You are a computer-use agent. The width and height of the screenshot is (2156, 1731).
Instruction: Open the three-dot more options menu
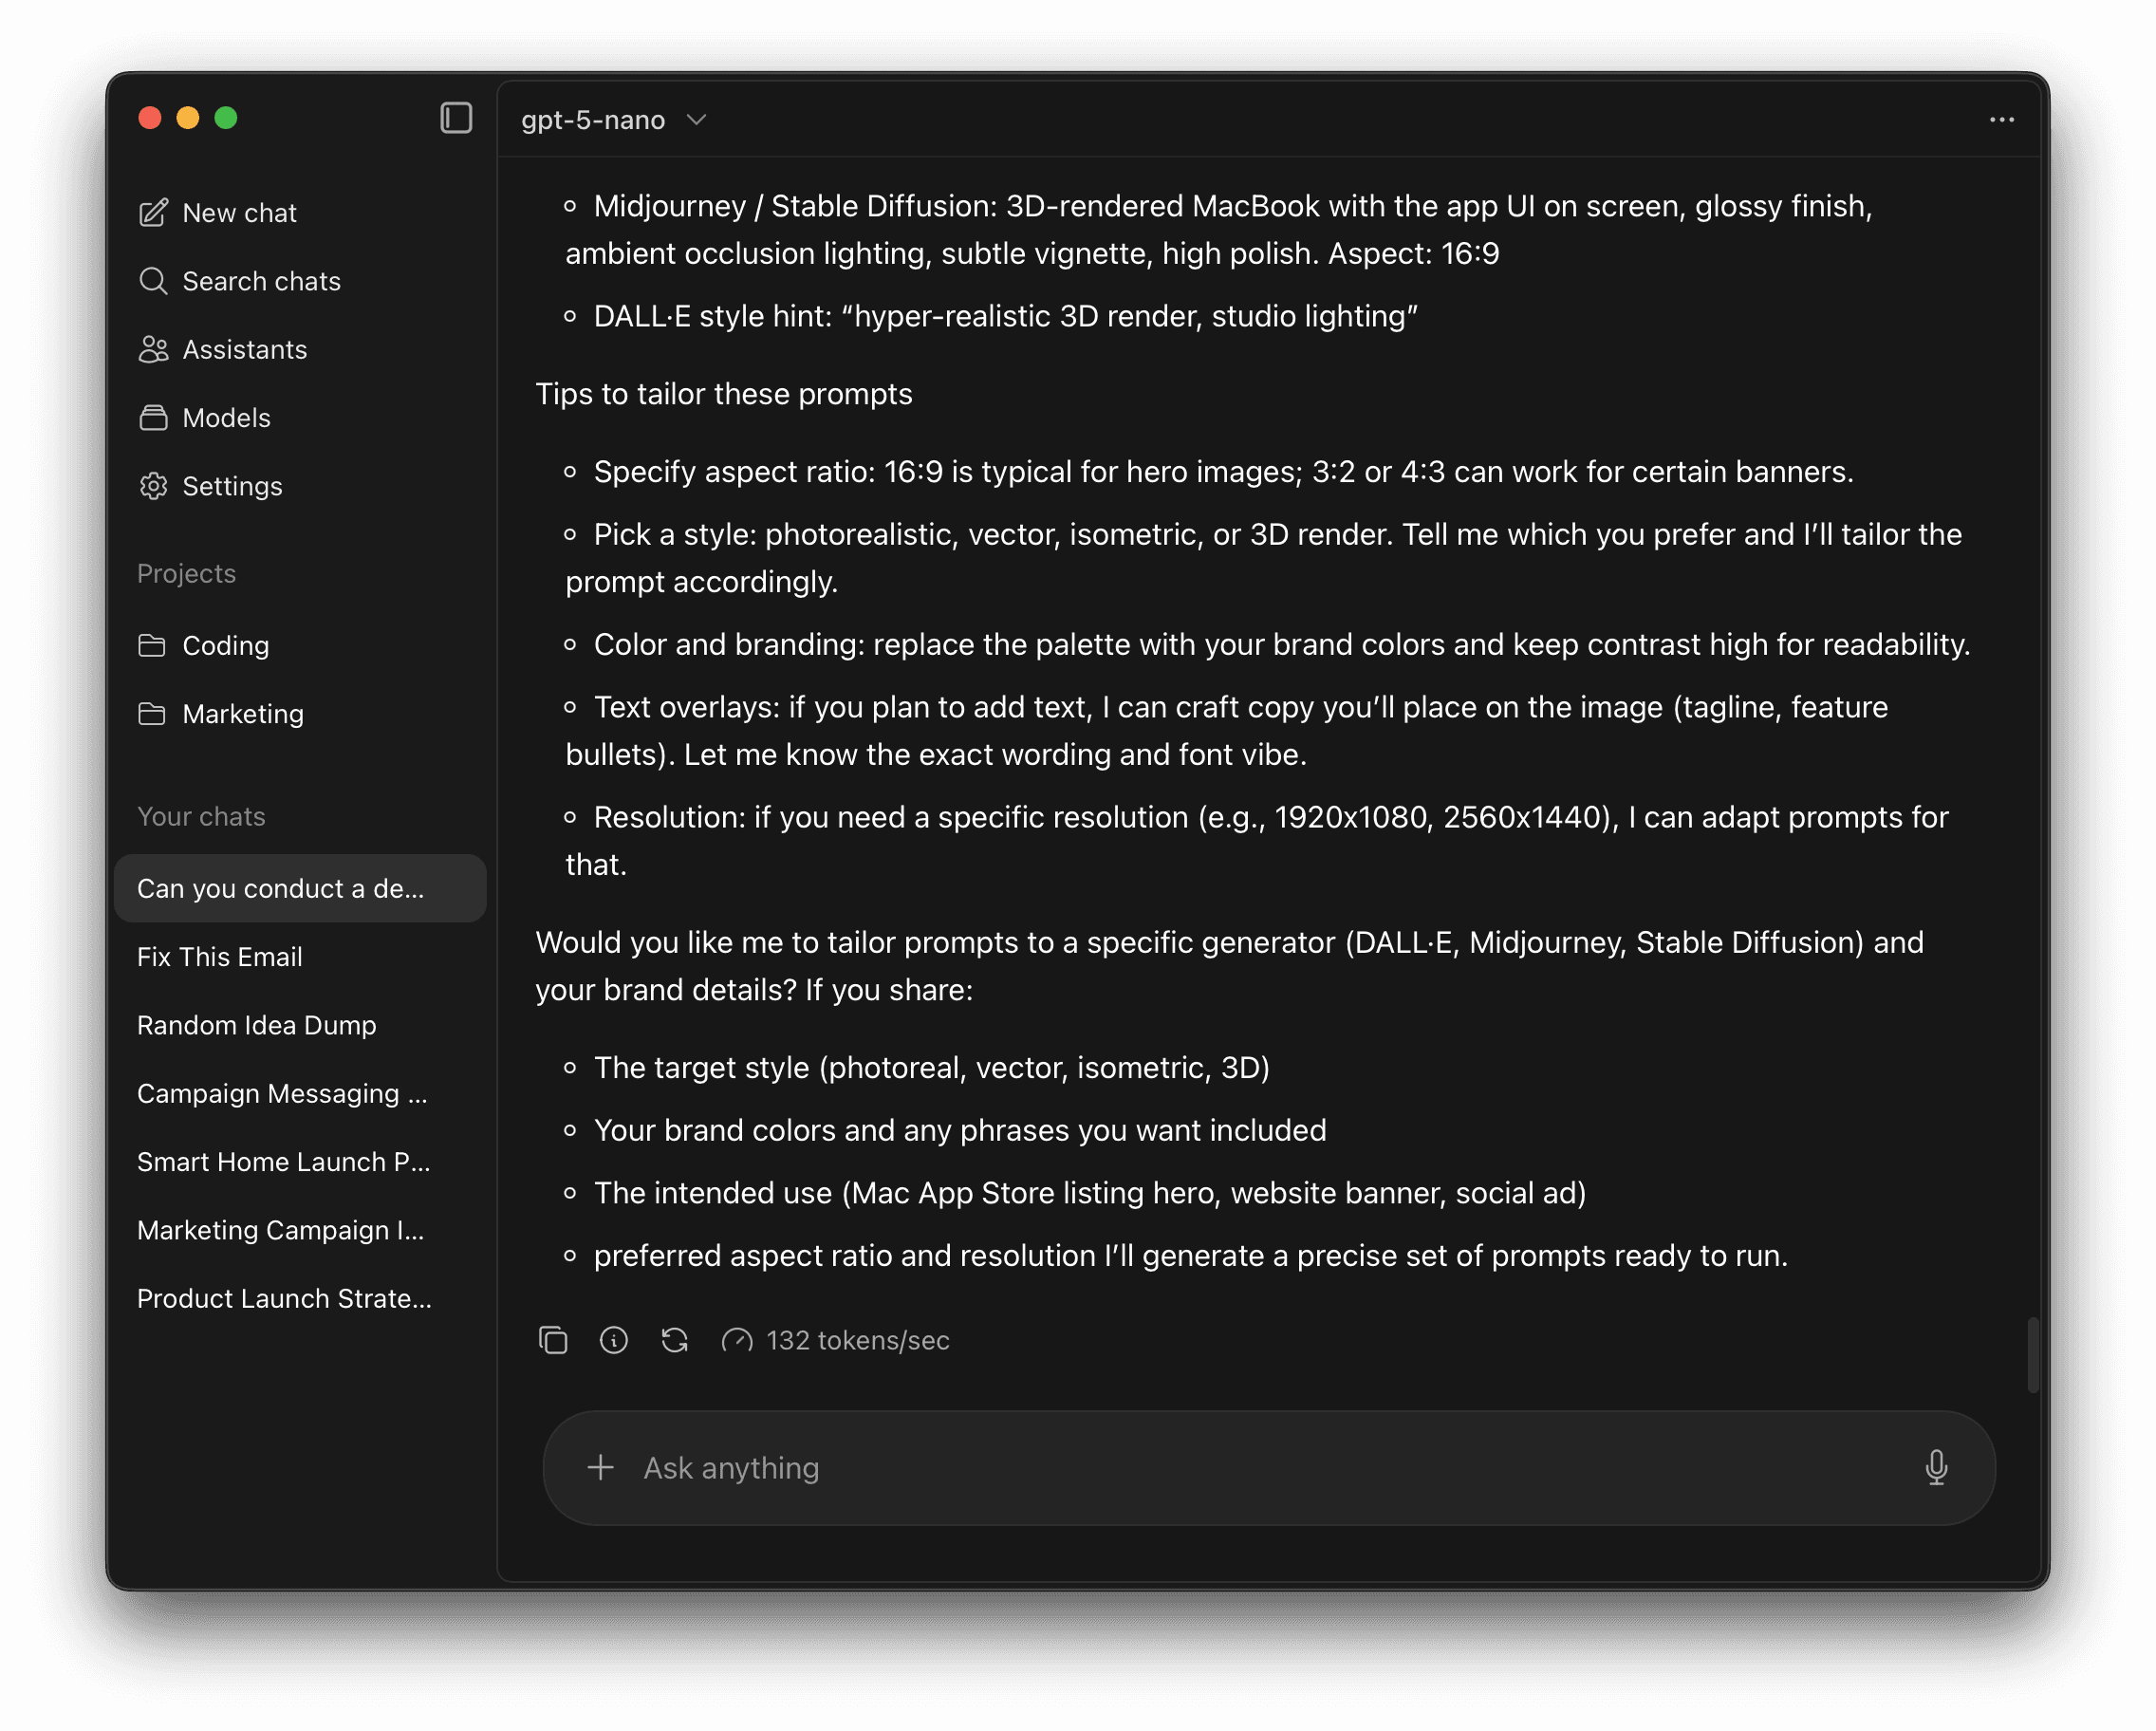click(x=2001, y=120)
